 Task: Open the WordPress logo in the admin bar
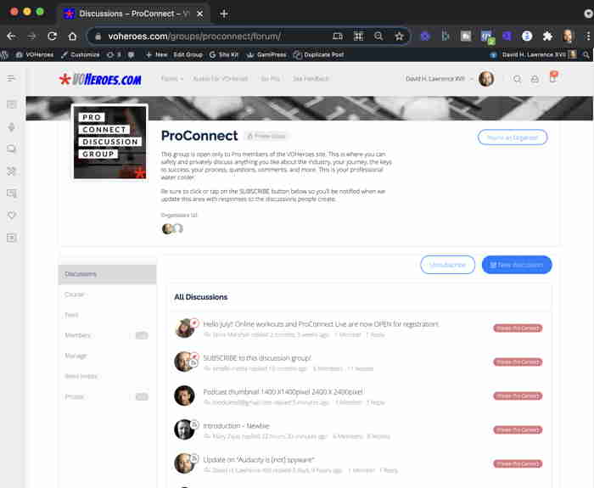pos(3,55)
